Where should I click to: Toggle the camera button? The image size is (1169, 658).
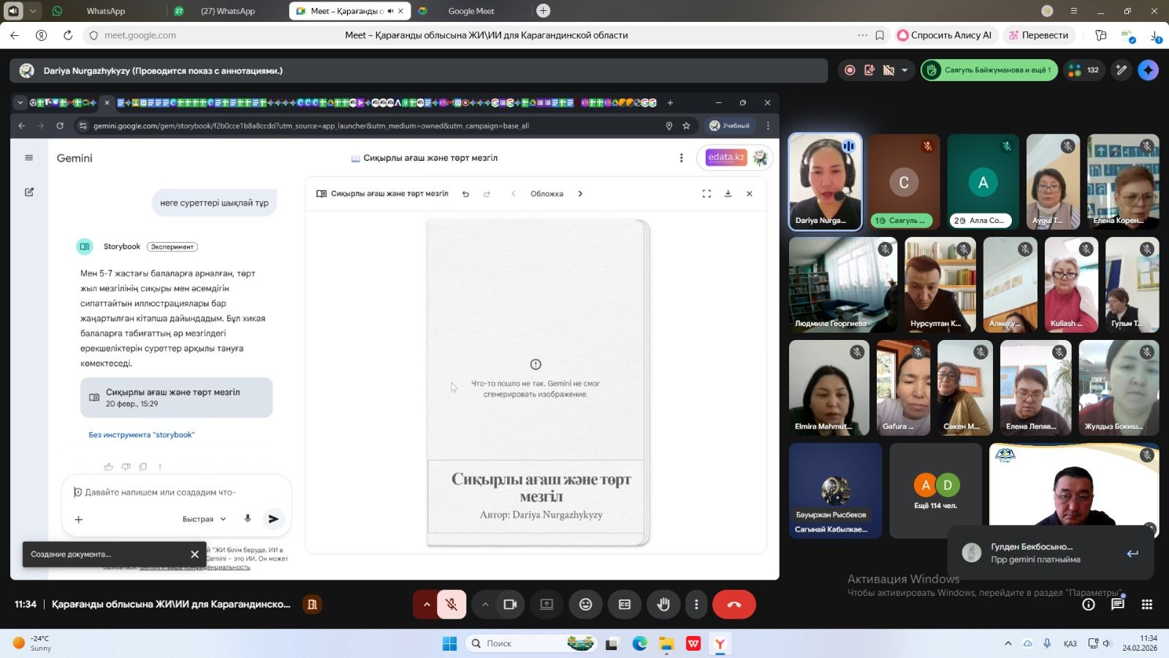[x=510, y=605]
